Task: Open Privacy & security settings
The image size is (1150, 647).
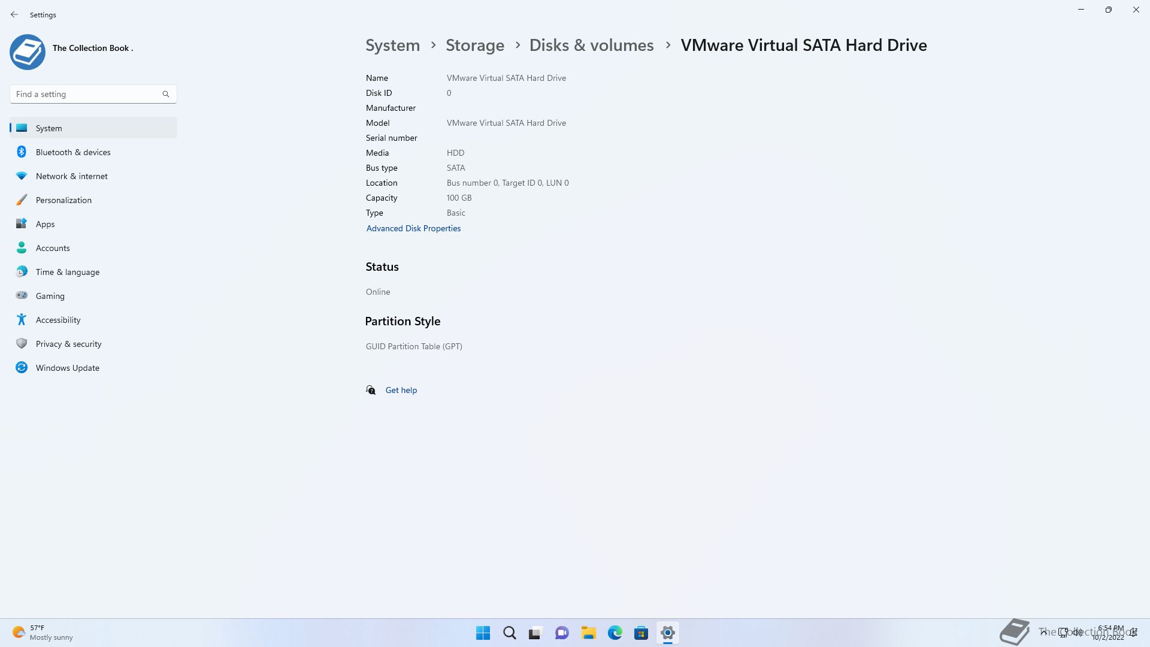Action: pos(69,344)
